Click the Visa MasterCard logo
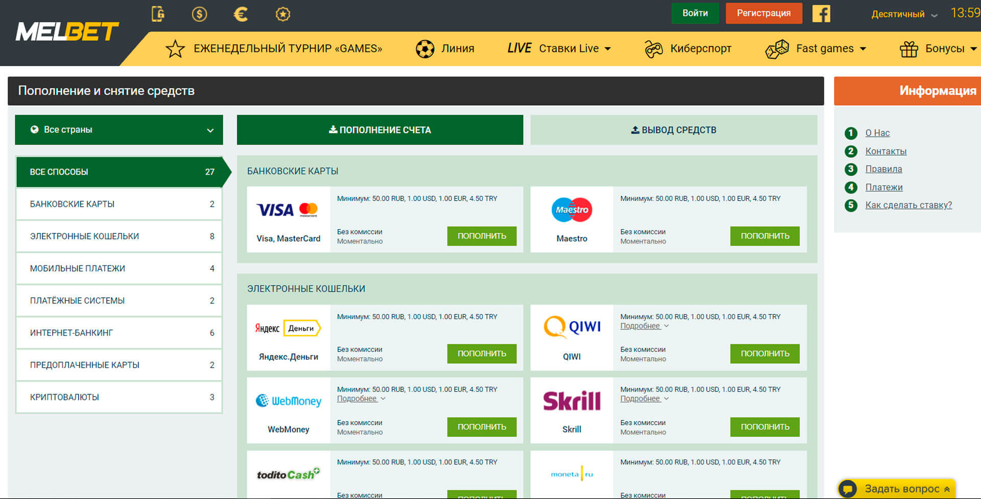The height and width of the screenshot is (499, 981). tap(287, 210)
